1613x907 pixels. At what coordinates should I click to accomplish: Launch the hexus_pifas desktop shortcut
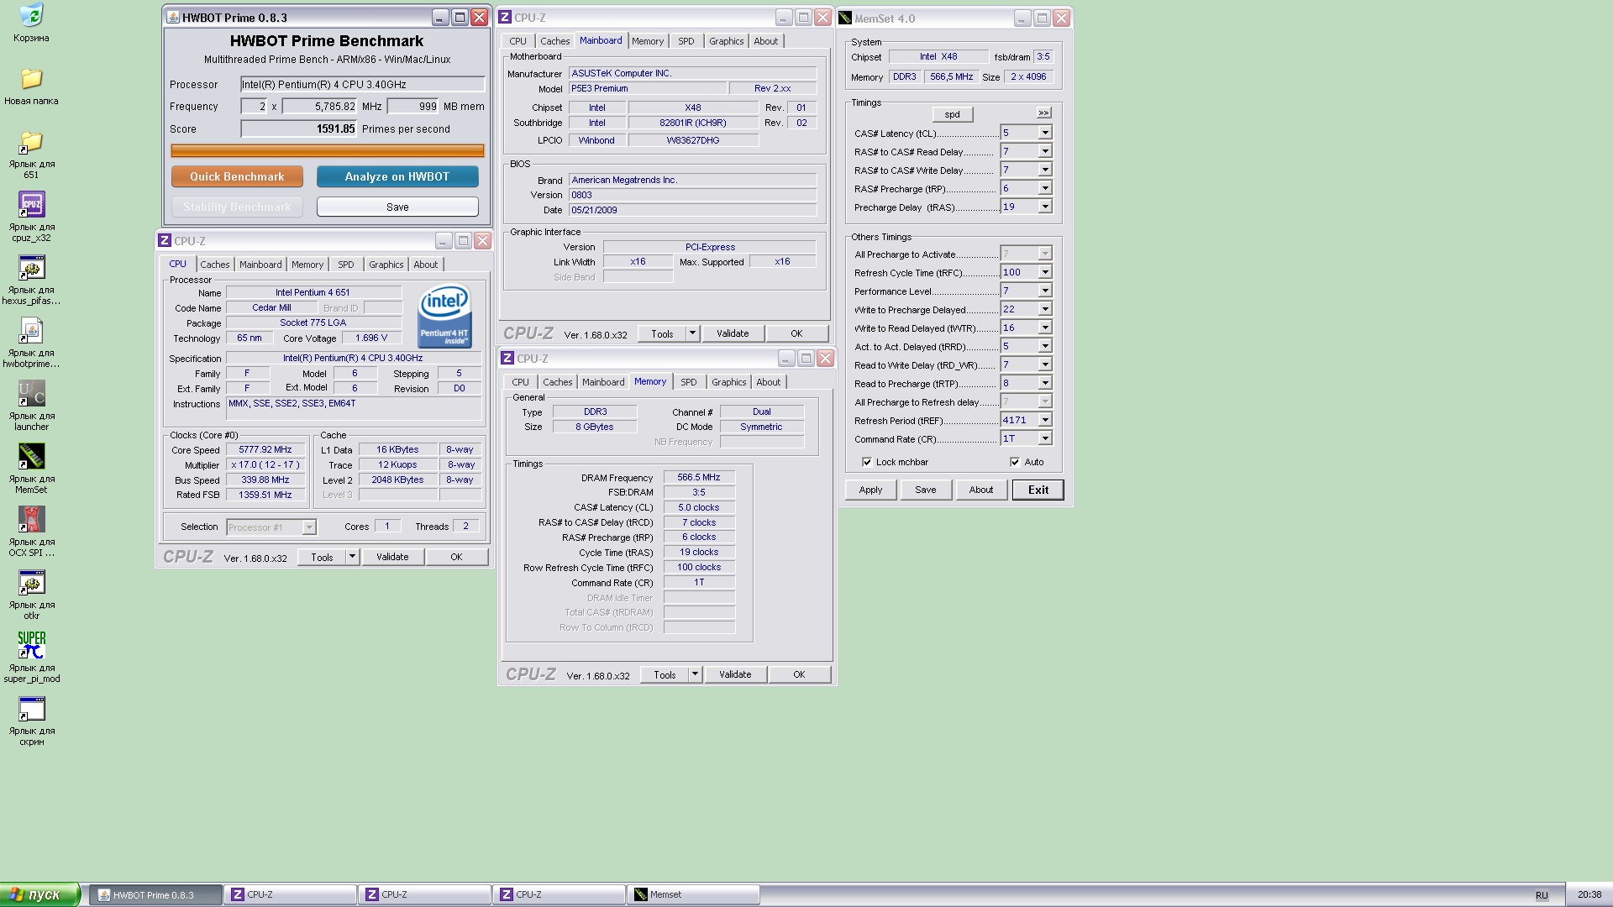pos(31,280)
